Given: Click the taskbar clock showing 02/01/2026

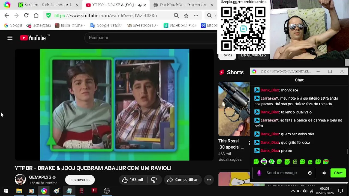Looking at the screenshot, I should (x=325, y=191).
